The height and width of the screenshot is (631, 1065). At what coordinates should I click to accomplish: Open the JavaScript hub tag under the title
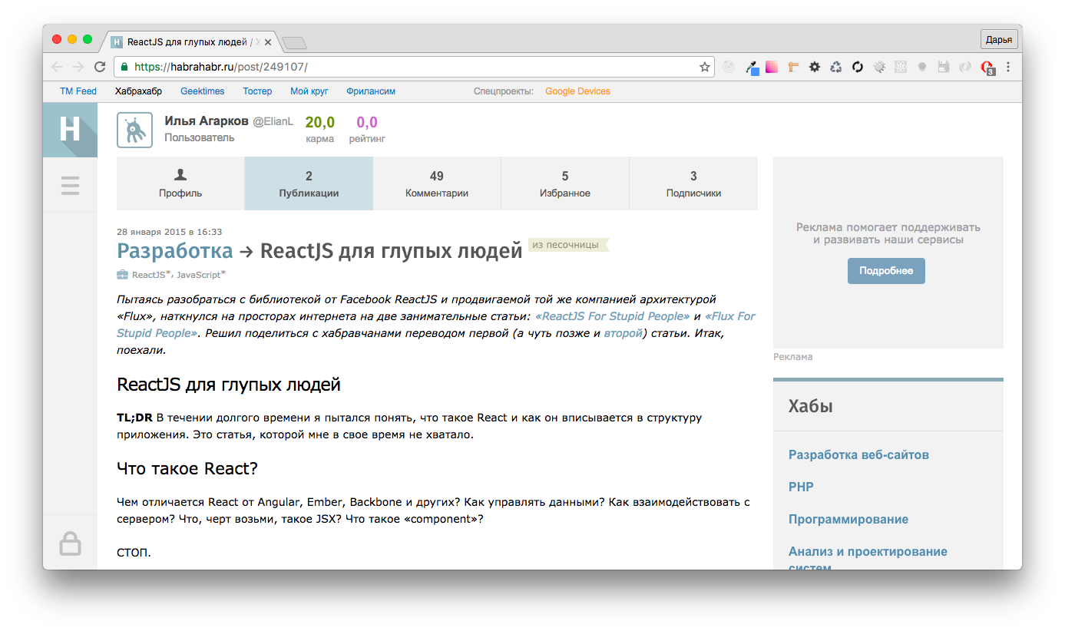tap(198, 275)
